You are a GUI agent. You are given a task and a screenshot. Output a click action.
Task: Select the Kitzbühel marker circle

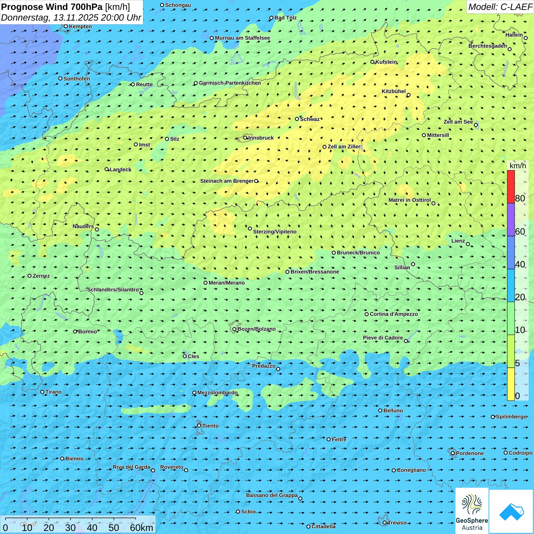tap(409, 95)
